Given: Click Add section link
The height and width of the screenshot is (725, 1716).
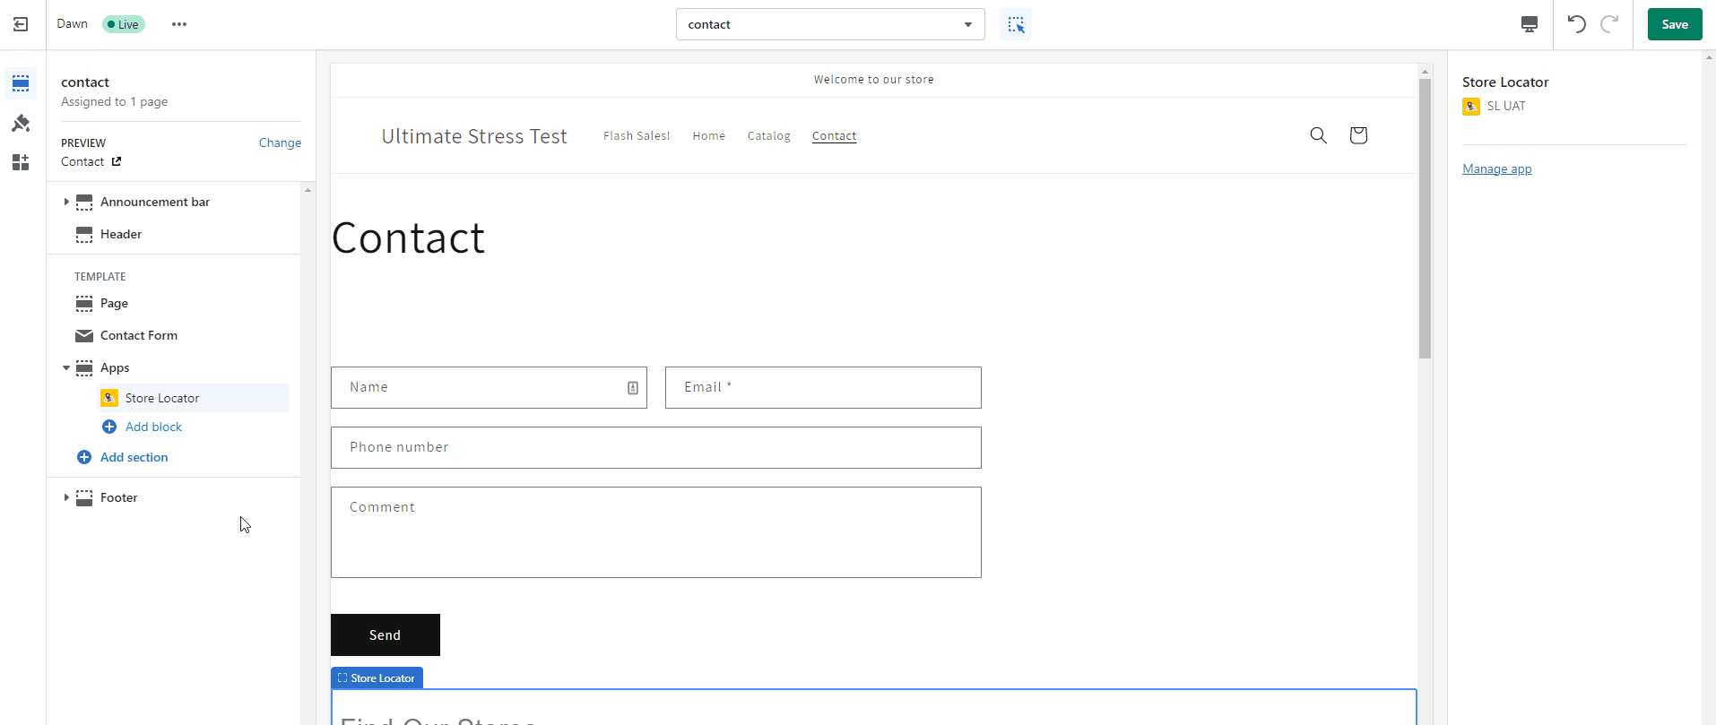Looking at the screenshot, I should pyautogui.click(x=134, y=457).
